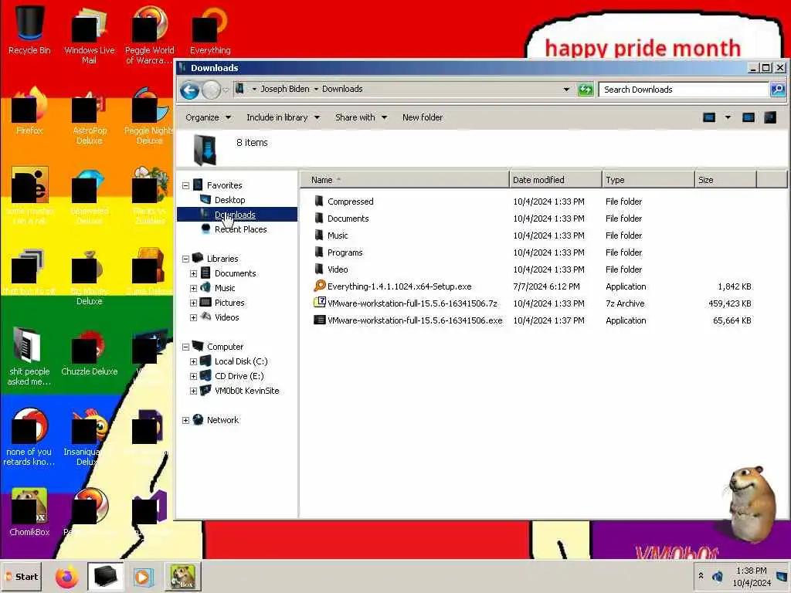Open the 'shit people asked me' desktop folder
The width and height of the screenshot is (791, 593).
click(29, 356)
